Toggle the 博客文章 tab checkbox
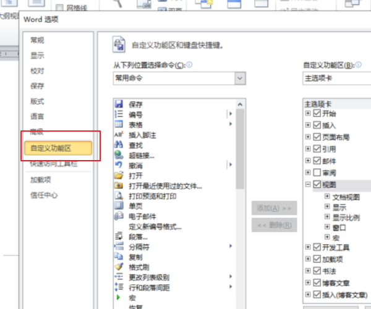 pos(317,282)
